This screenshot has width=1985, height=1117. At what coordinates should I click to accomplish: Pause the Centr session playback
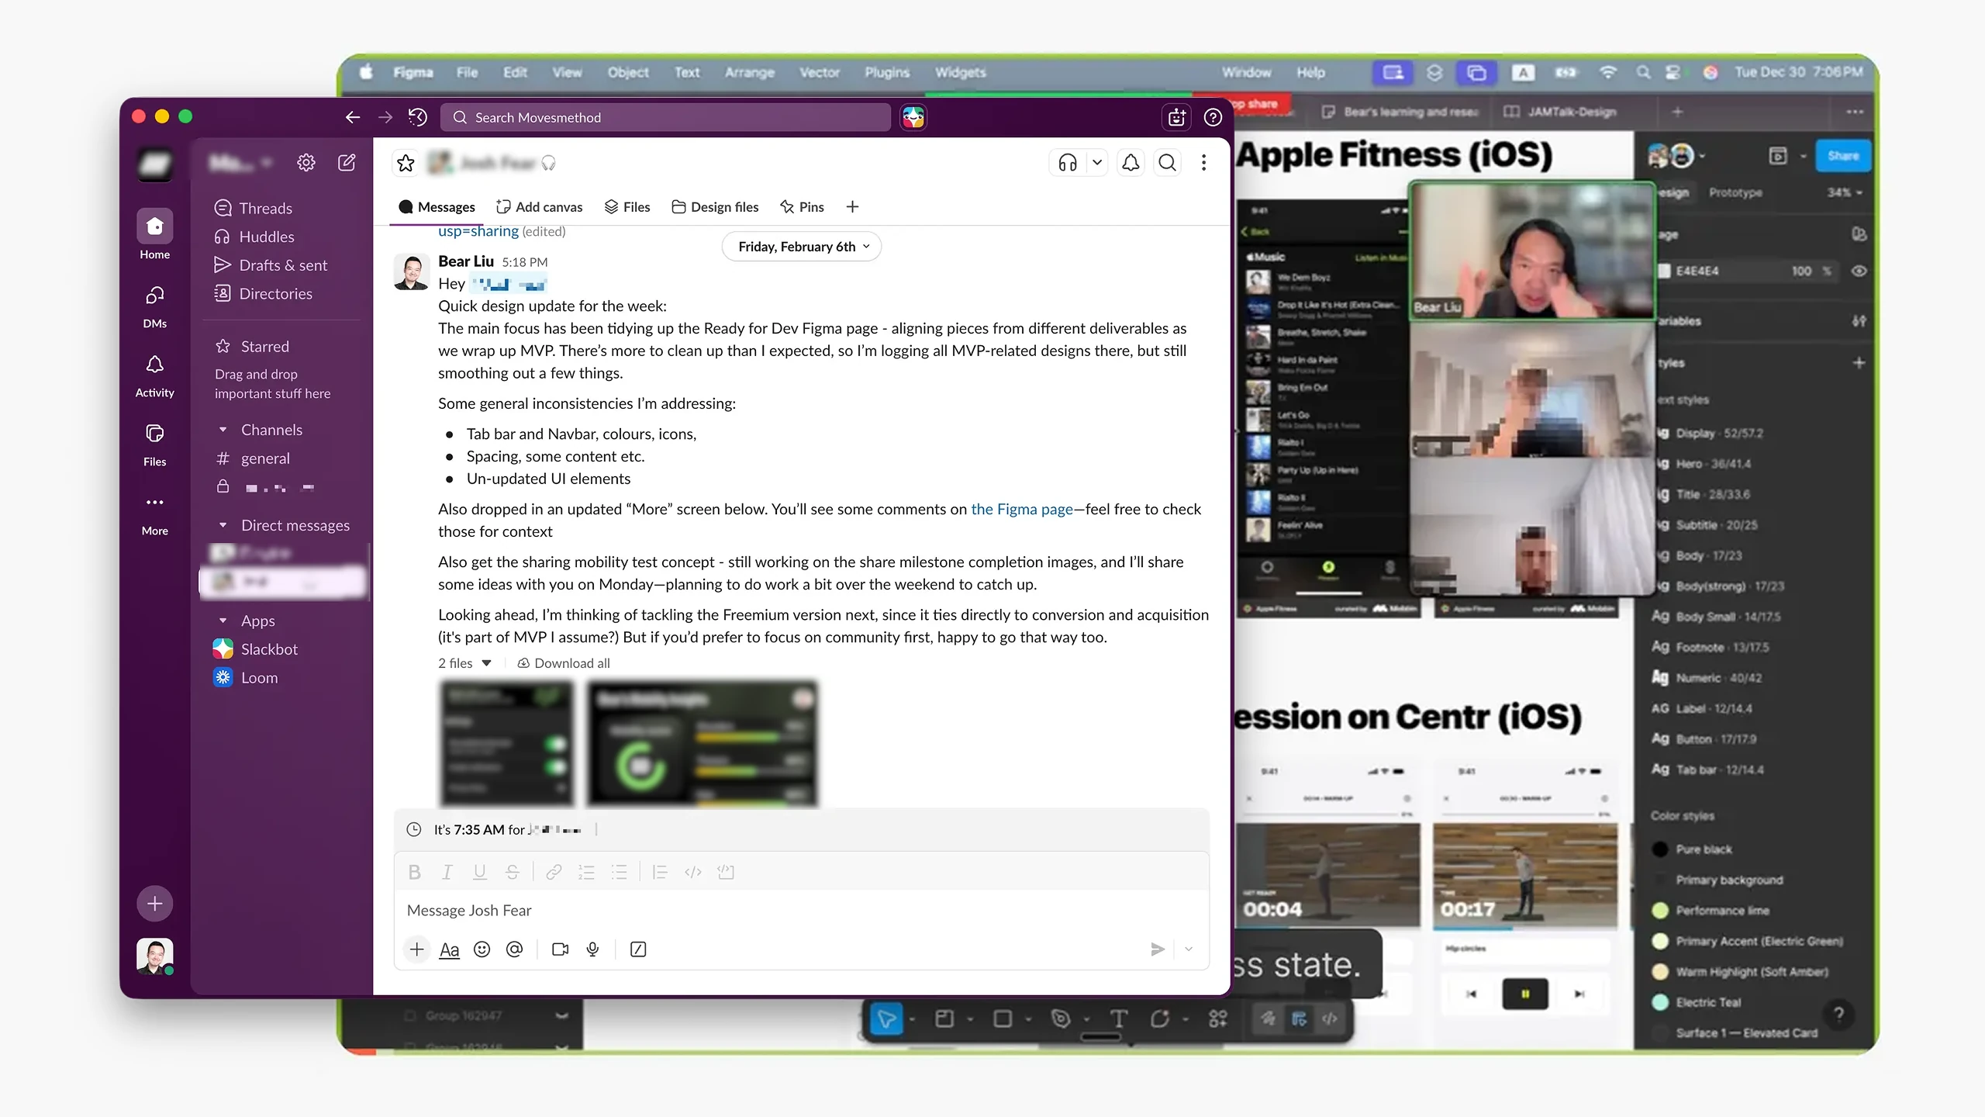tap(1524, 994)
